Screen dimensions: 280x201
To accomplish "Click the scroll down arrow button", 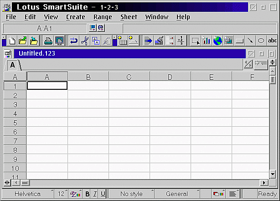I will tap(273, 174).
